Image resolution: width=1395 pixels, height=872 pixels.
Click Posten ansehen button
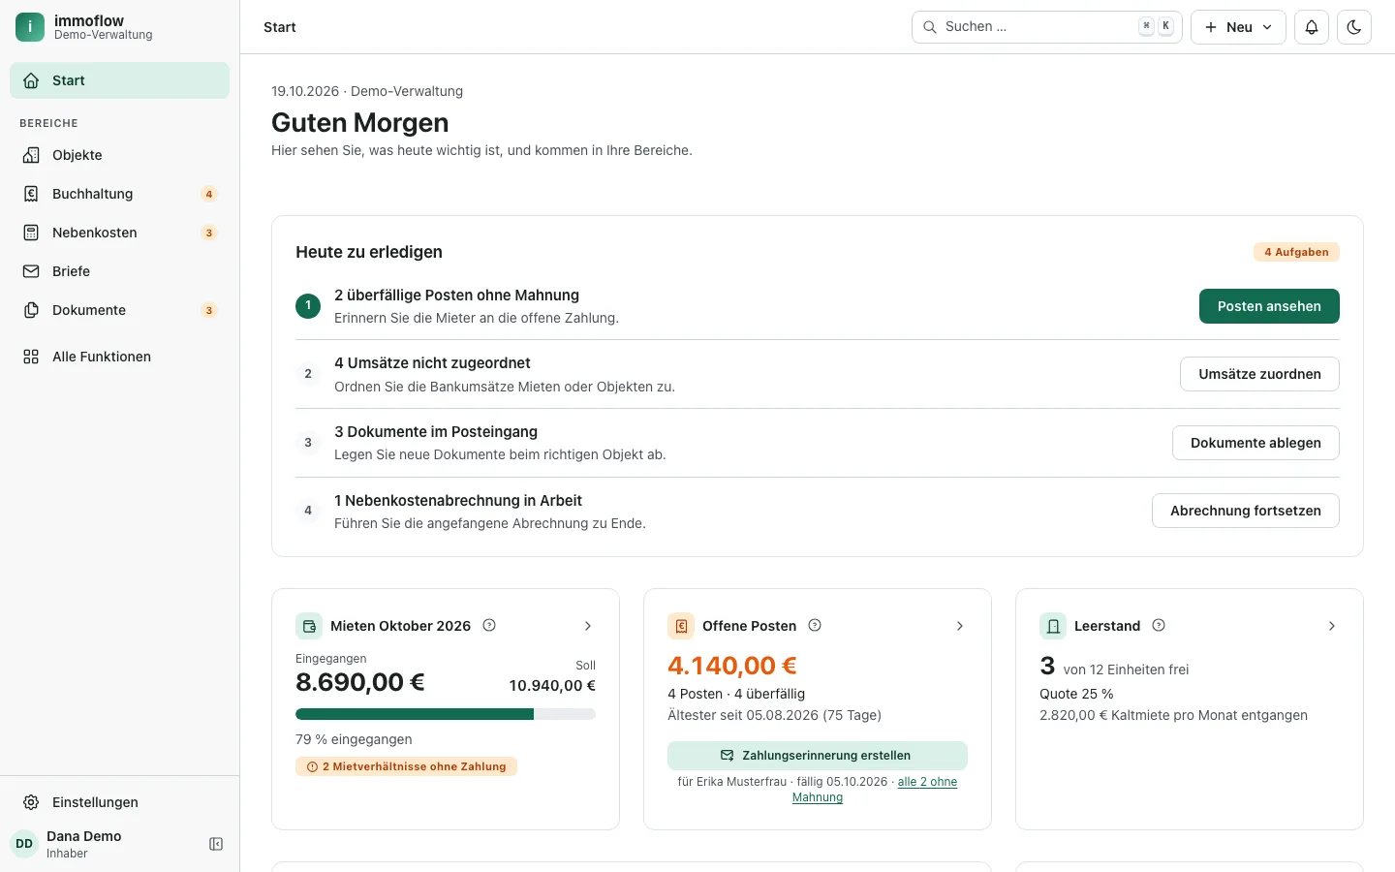tap(1269, 306)
